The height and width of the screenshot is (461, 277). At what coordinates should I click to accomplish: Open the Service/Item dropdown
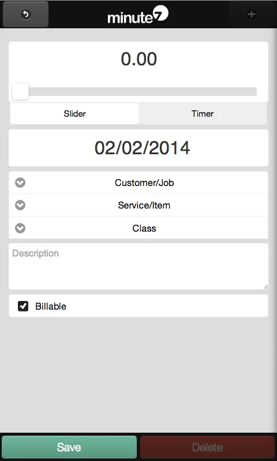138,205
